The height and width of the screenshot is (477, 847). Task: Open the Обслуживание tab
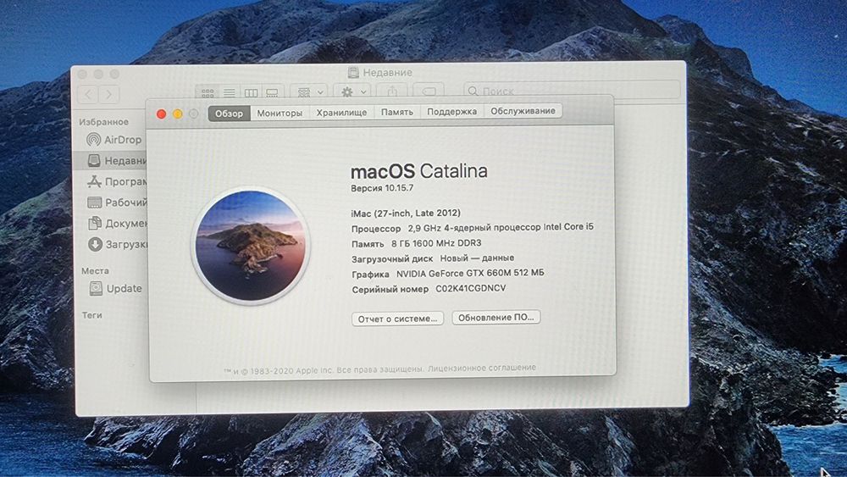[523, 111]
